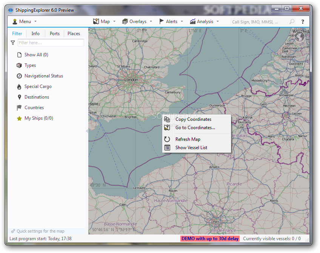Click the Map toolbar icon
This screenshot has width=320, height=253.
pos(96,21)
